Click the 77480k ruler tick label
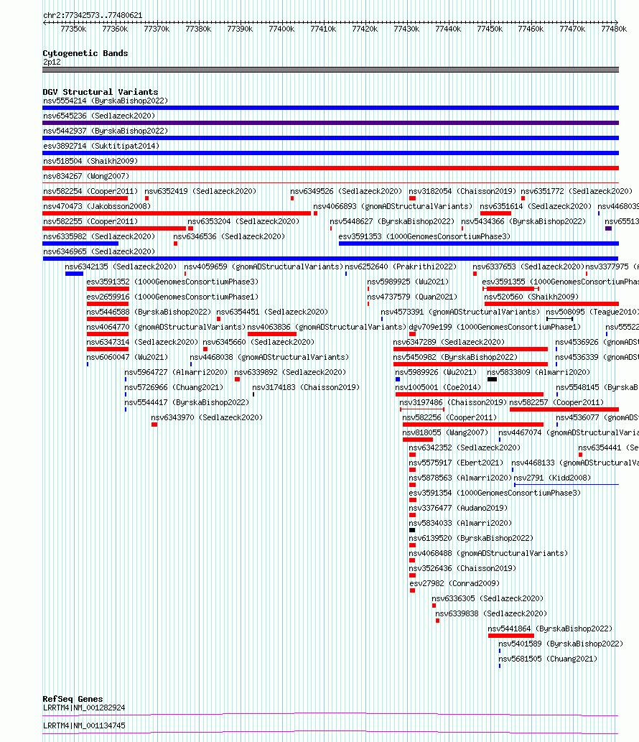This screenshot has width=639, height=742. point(614,29)
